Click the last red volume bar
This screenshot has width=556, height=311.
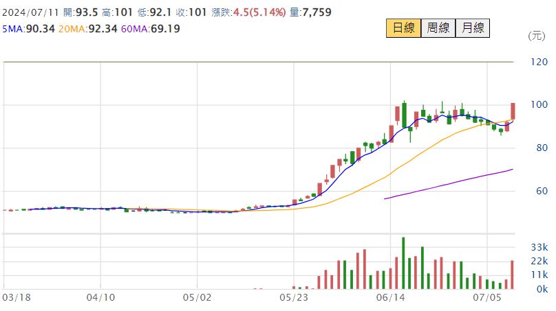(513, 275)
